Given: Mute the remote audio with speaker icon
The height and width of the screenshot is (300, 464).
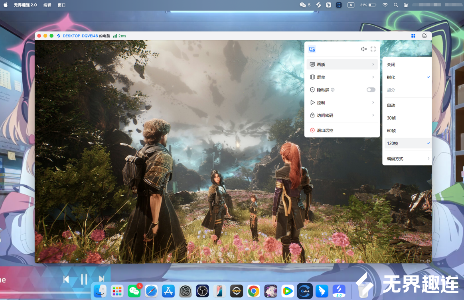Looking at the screenshot, I should [x=364, y=49].
